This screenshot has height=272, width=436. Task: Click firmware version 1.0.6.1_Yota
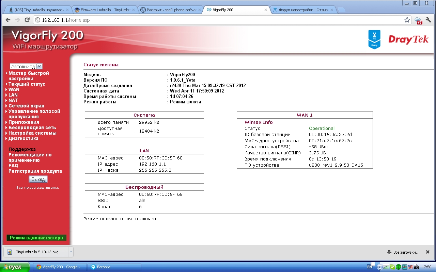pos(183,80)
